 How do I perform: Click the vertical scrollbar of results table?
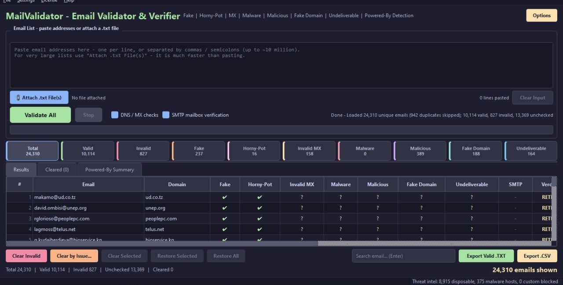coord(554,209)
